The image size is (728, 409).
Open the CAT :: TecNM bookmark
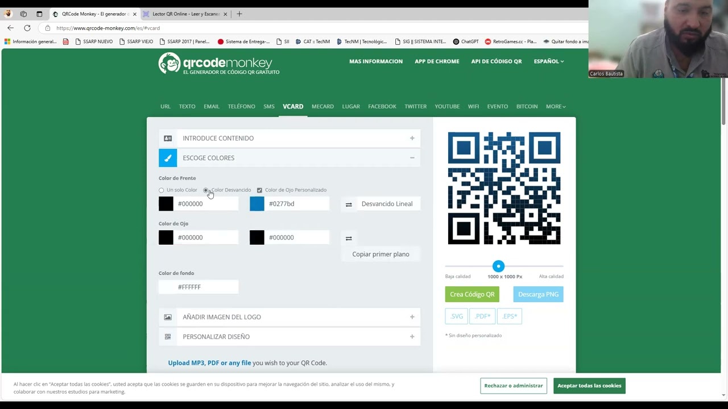[x=312, y=41]
